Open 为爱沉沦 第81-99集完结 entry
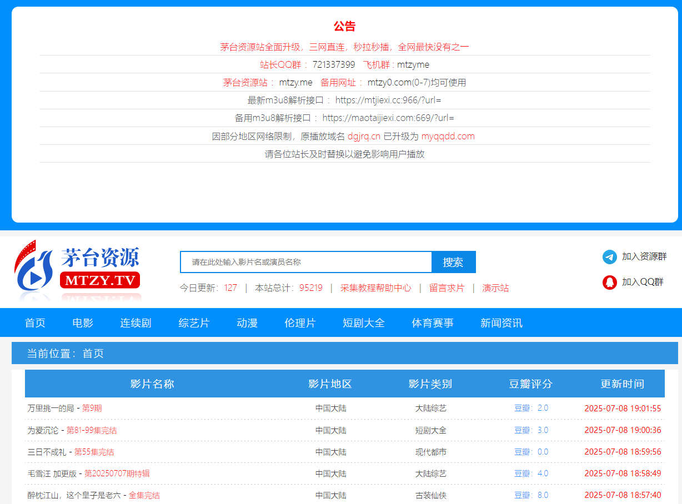 [72, 430]
